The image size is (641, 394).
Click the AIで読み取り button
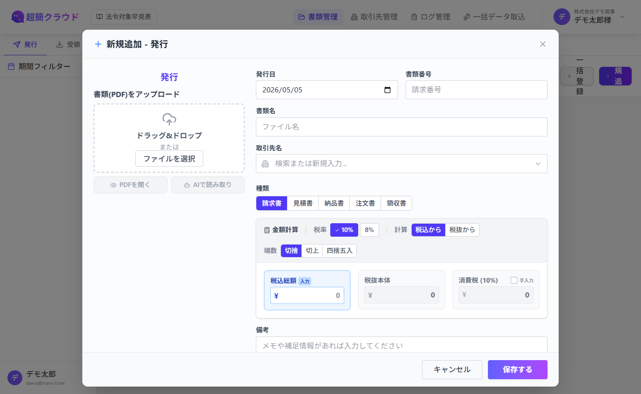pyautogui.click(x=208, y=185)
